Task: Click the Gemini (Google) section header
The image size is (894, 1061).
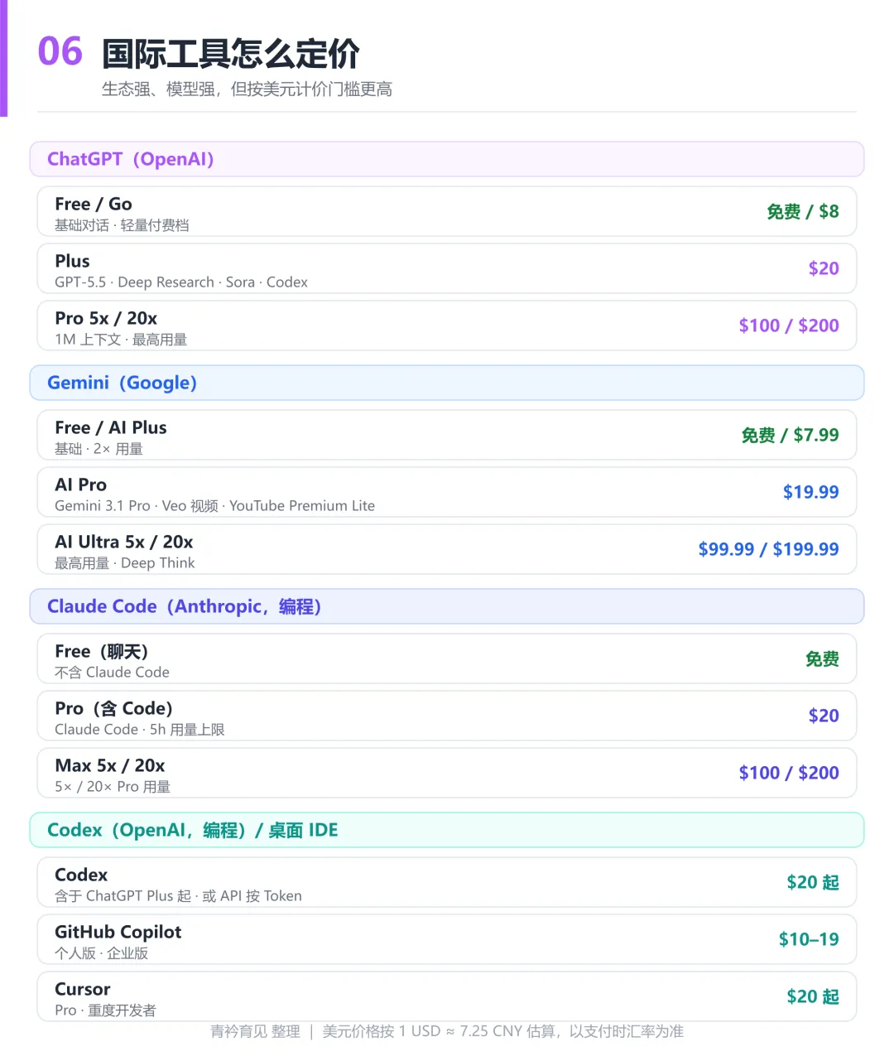Action: coord(447,383)
